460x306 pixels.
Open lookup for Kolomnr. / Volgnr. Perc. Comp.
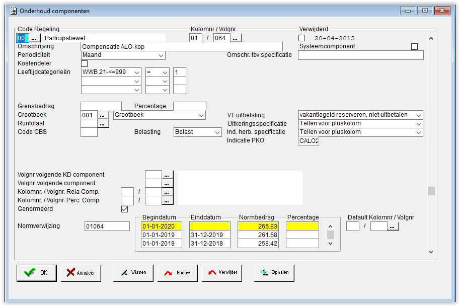(x=167, y=200)
